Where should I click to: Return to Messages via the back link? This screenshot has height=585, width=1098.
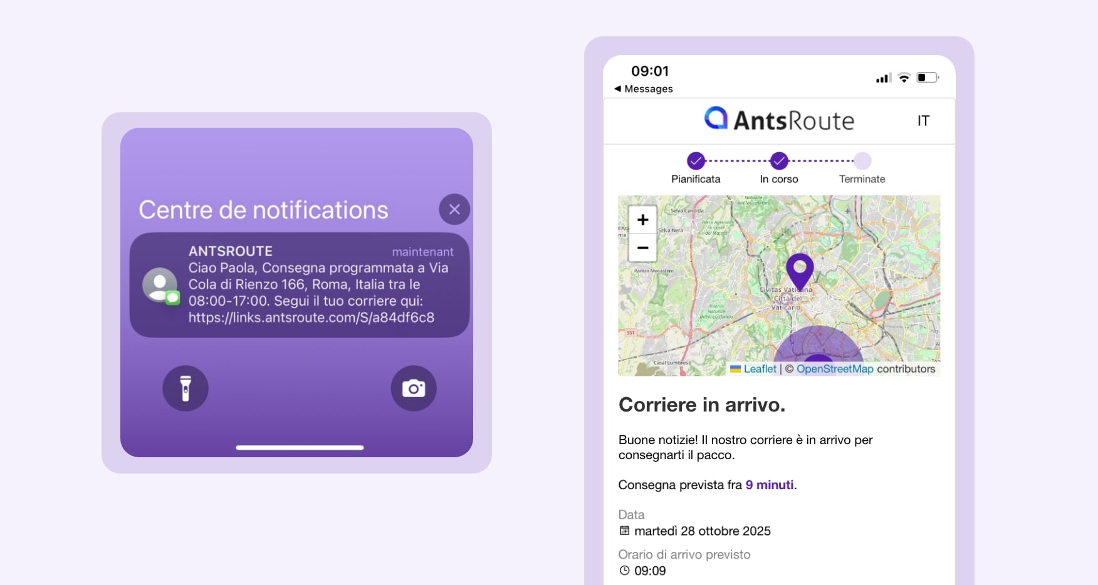pos(643,88)
